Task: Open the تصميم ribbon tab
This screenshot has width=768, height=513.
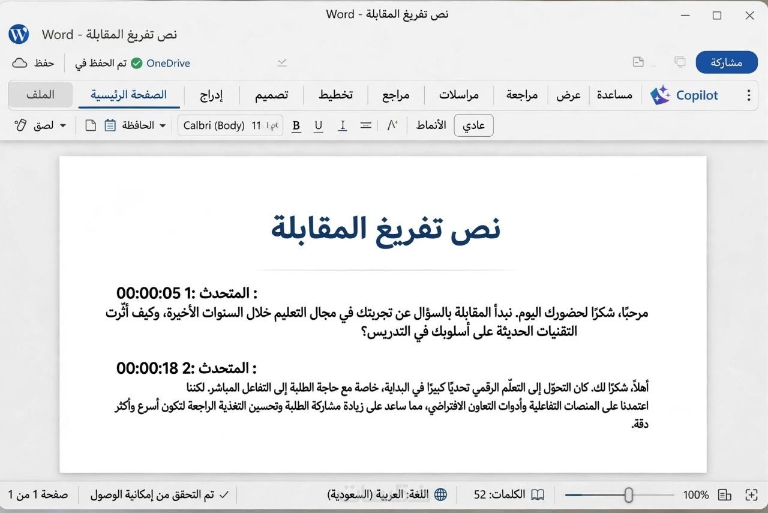Action: 271,95
